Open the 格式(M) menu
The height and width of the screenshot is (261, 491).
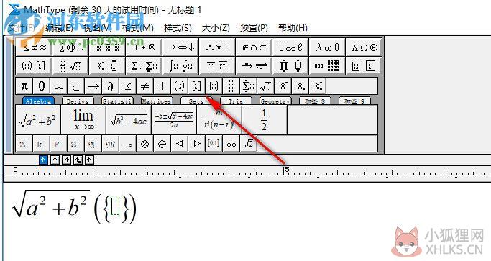click(138, 28)
